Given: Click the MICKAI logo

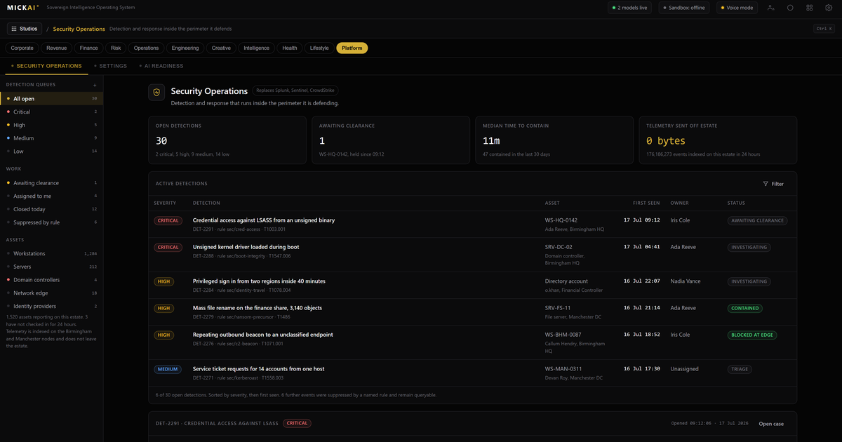Looking at the screenshot, I should (x=23, y=8).
